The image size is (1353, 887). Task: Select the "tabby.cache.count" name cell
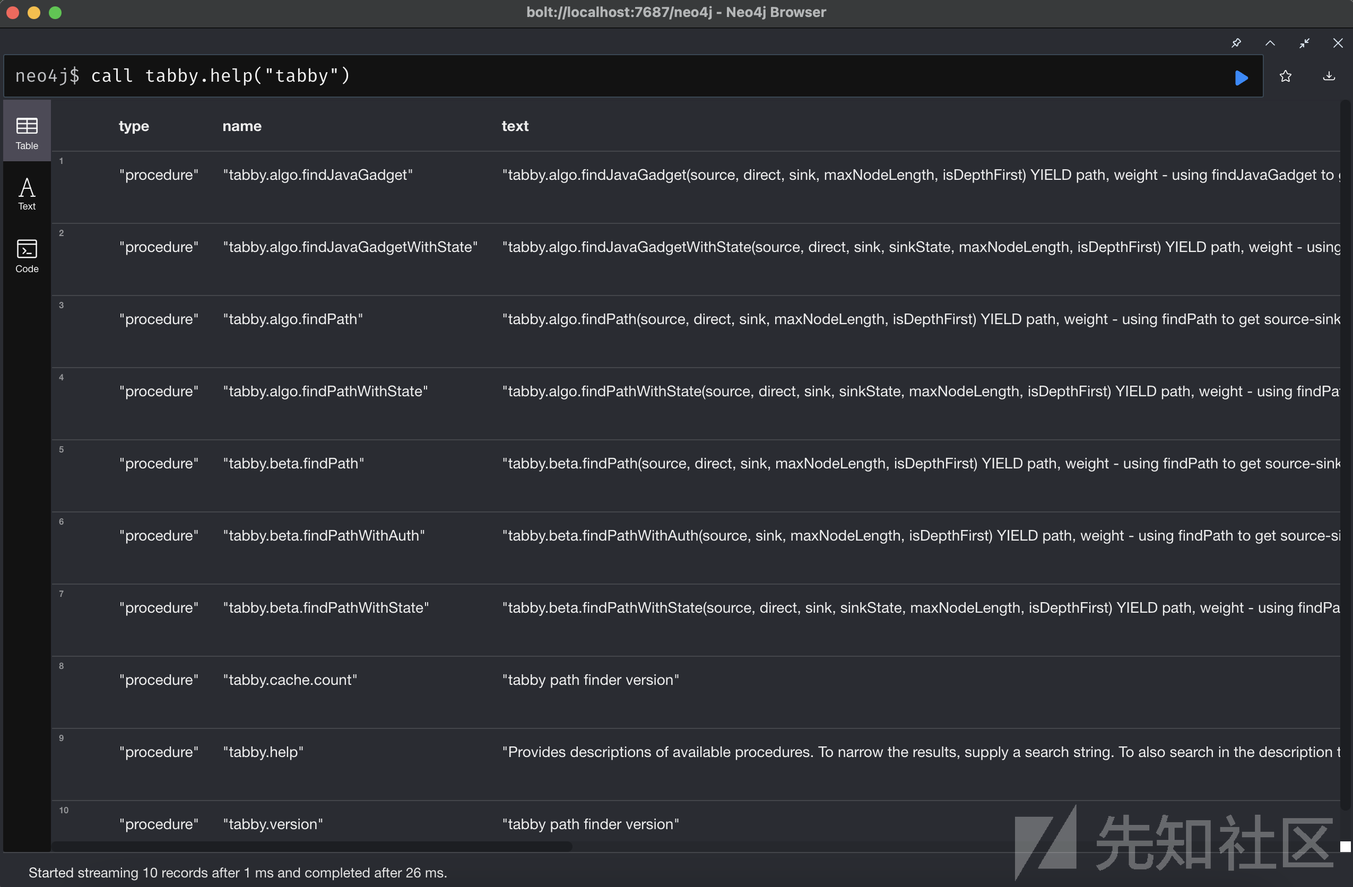pyautogui.click(x=290, y=680)
